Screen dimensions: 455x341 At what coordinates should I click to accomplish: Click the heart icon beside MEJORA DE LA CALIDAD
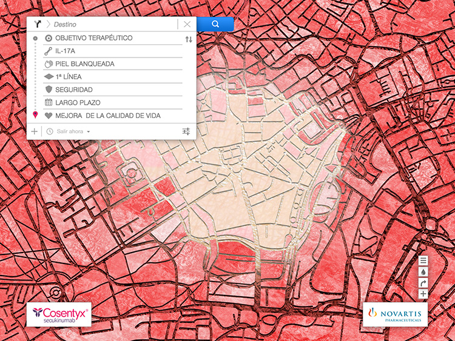click(49, 116)
